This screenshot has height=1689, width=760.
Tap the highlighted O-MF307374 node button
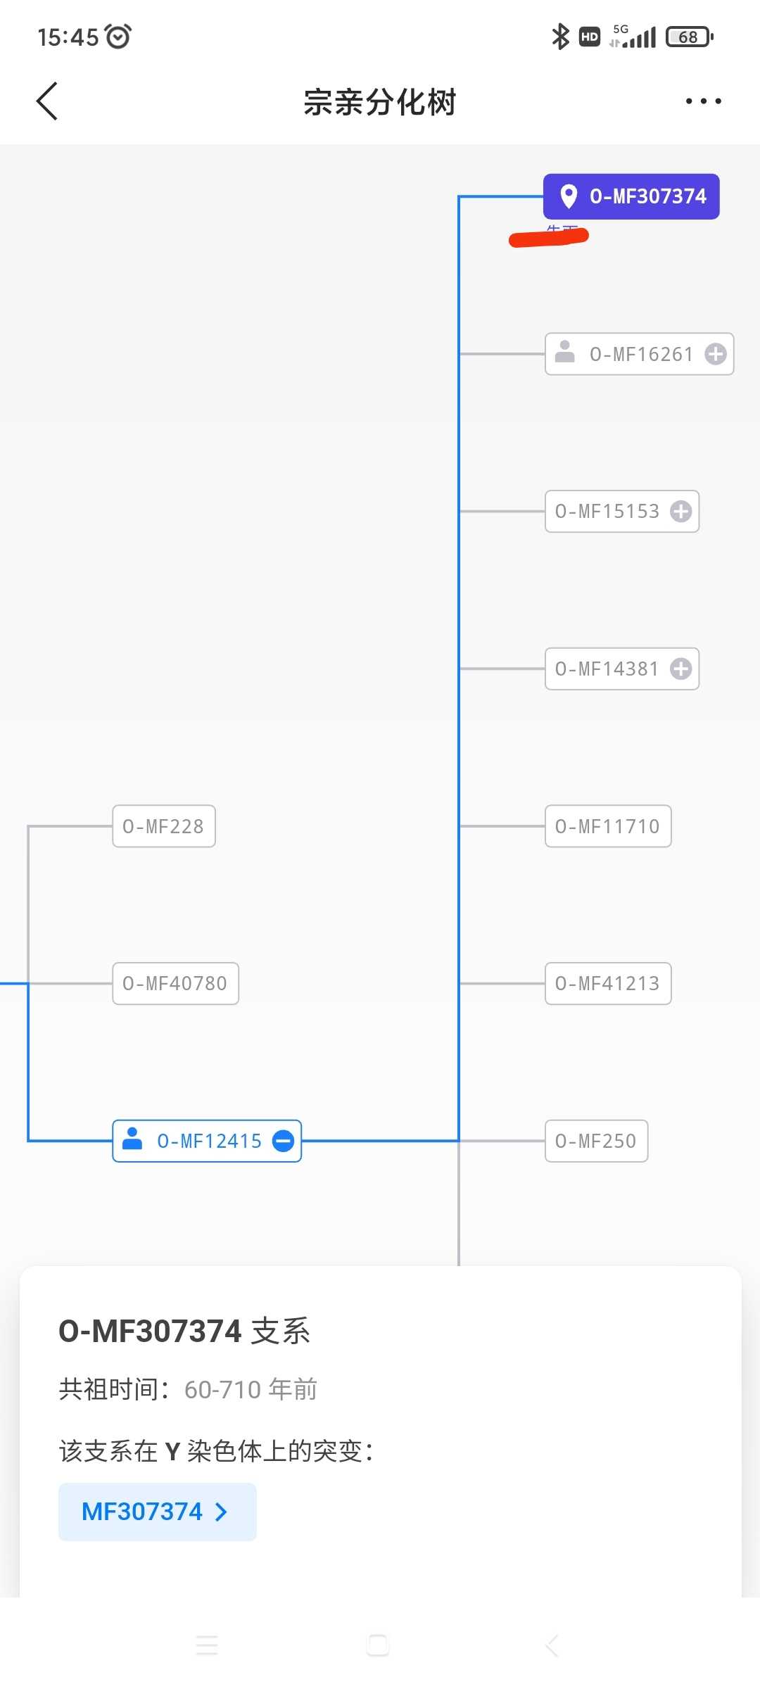(631, 196)
